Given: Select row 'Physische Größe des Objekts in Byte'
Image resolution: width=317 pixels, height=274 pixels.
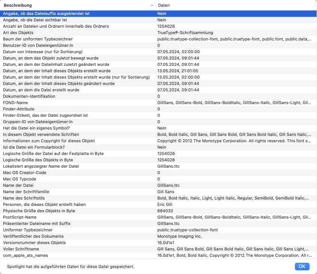Looking at the screenshot, I should (x=159, y=211).
